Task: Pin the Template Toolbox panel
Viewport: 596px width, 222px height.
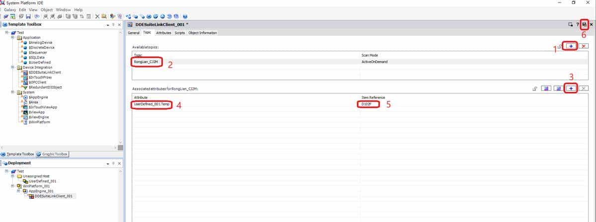Action: point(114,24)
